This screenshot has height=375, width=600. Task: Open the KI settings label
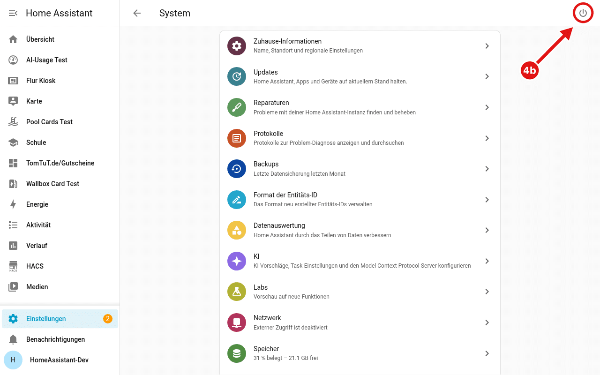256,256
